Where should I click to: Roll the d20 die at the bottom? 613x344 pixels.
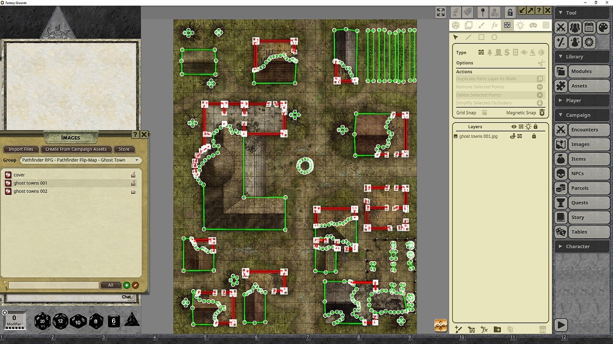pos(42,322)
